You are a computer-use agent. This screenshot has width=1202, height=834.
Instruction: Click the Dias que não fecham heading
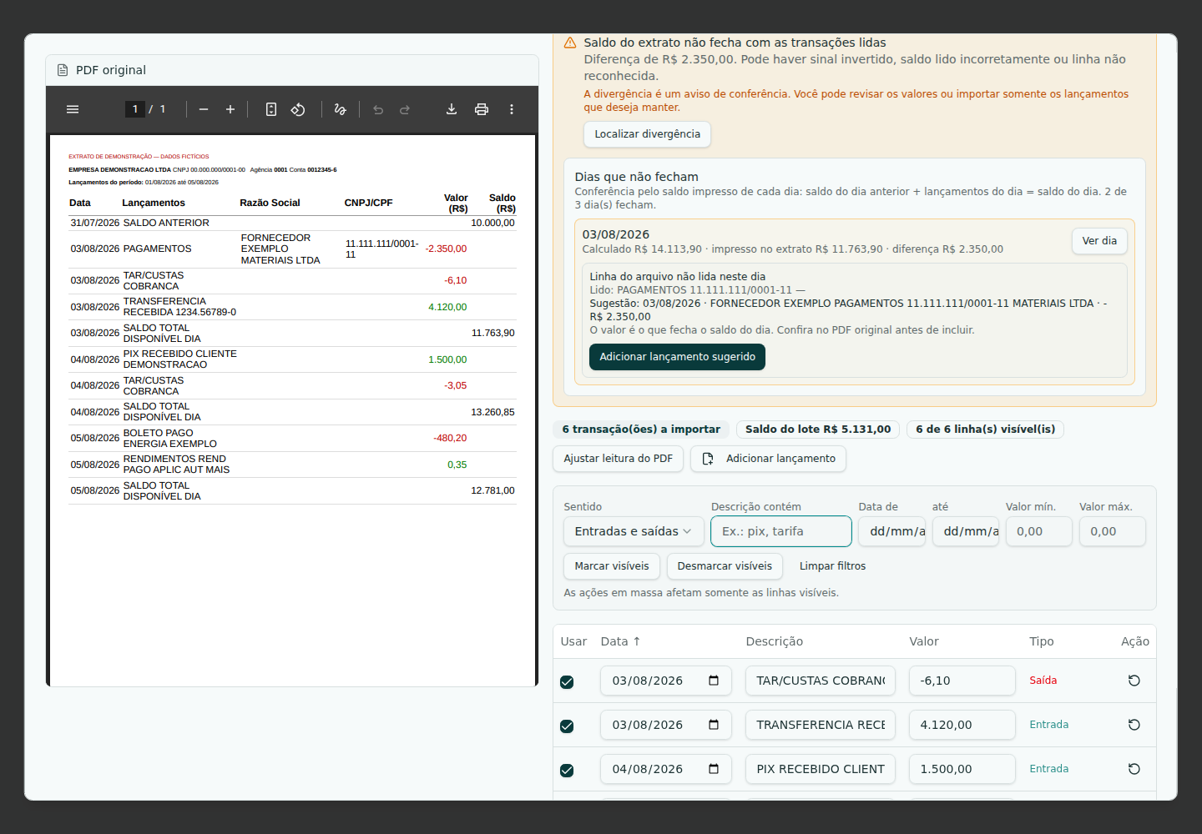point(636,177)
